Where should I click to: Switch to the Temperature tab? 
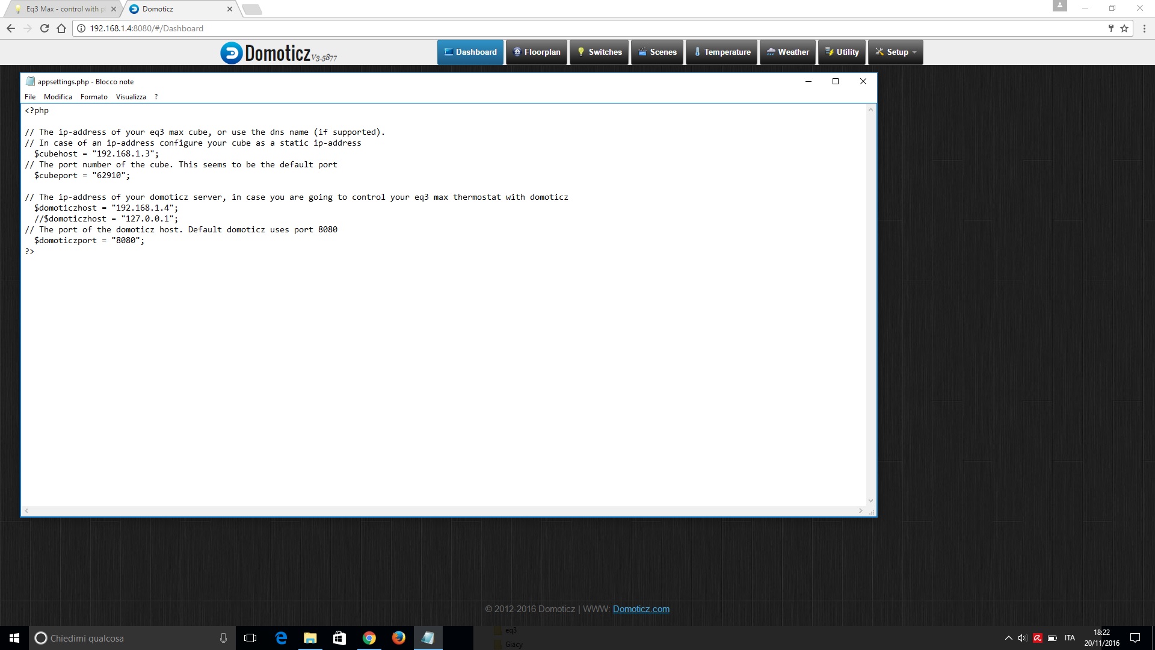(x=722, y=52)
